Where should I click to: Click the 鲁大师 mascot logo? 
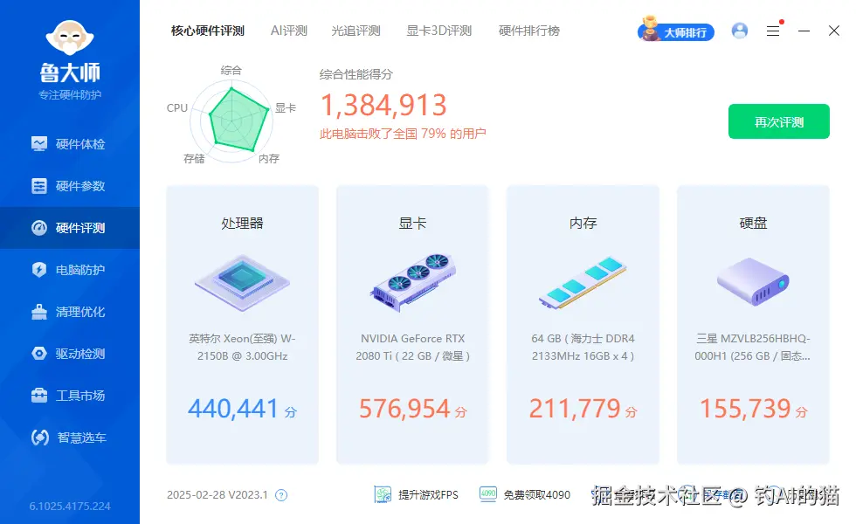point(69,38)
